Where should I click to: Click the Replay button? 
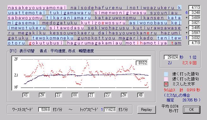[146, 110]
